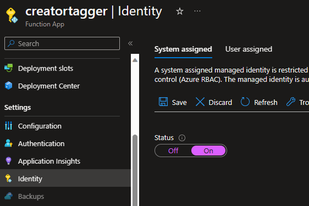Screen dimensions: 309x206
Task: Click the favorite star icon beside Identity title
Action: pyautogui.click(x=180, y=11)
